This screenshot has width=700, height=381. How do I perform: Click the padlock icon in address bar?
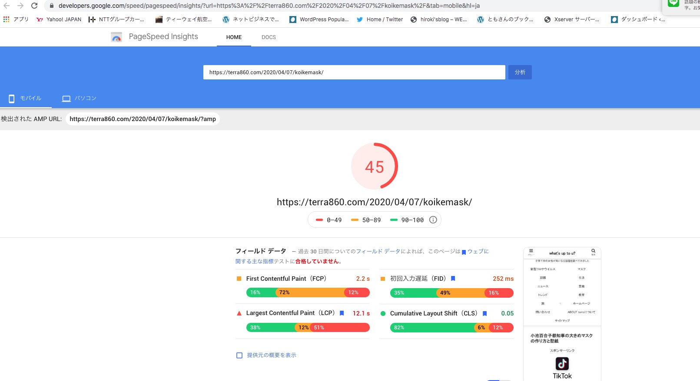[51, 6]
